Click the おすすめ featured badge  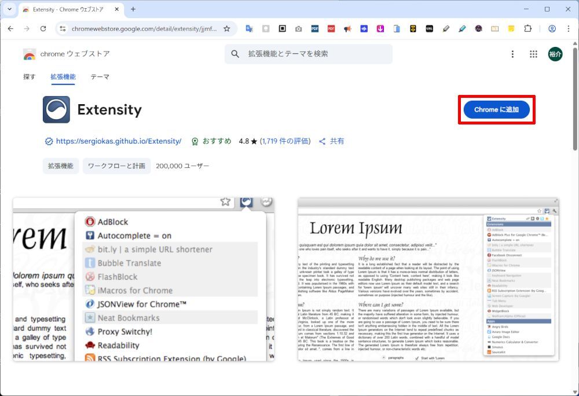[211, 141]
